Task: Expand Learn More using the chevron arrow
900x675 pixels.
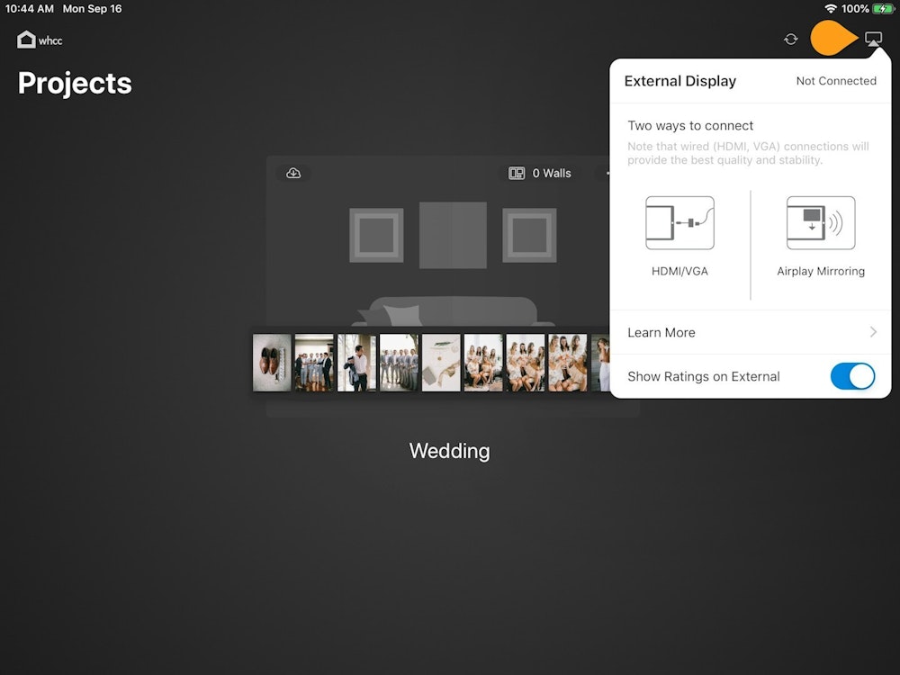Action: point(873,332)
